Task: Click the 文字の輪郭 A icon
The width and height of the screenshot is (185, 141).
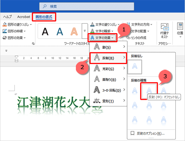Action: [x=92, y=31]
